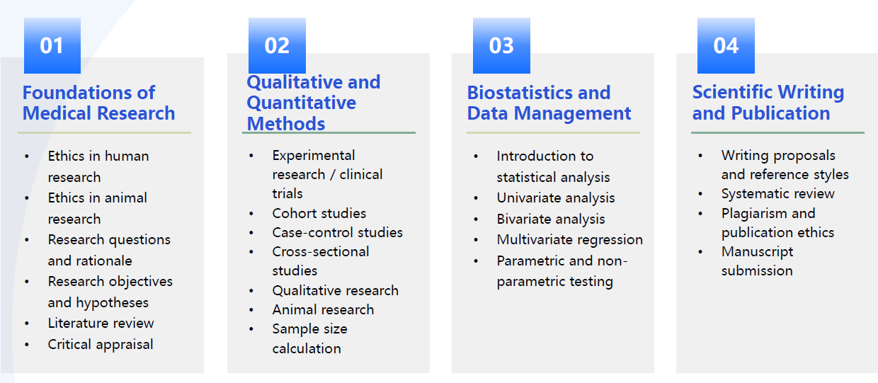878x383 pixels.
Task: Open the Scientific Writing and Publication heading
Action: [768, 103]
